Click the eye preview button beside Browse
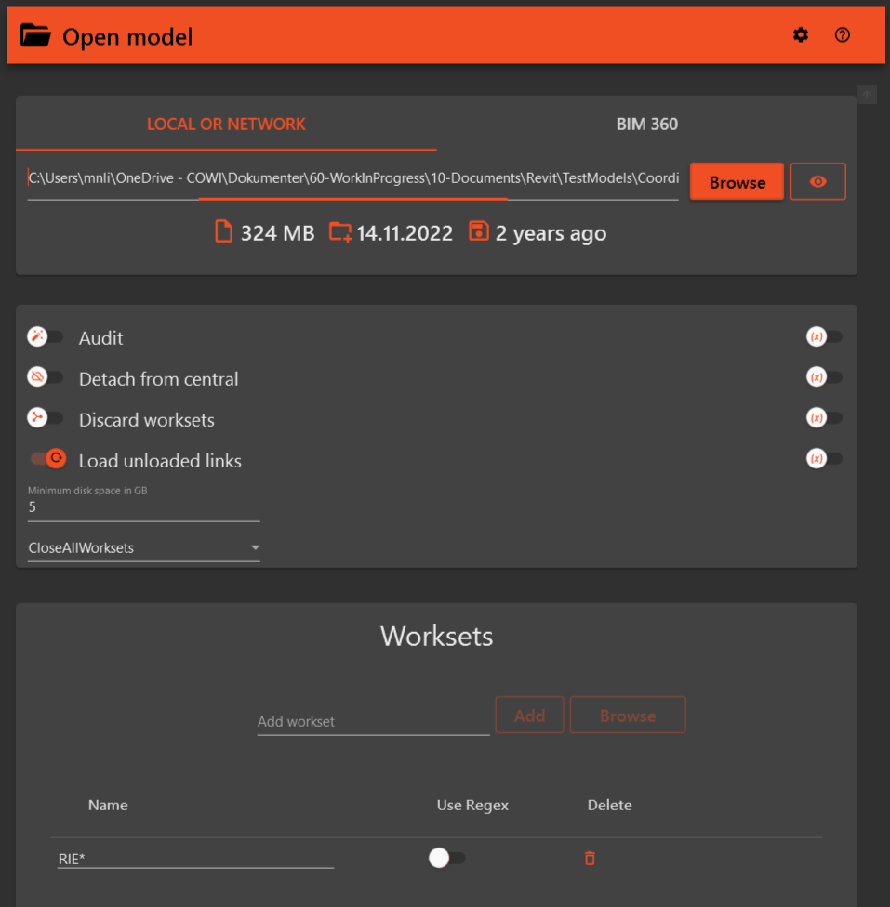890x907 pixels. (817, 182)
